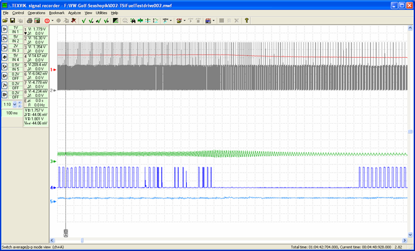Click the Open file toolbar icon
Viewport: 415px width, 251px height.
(5, 21)
